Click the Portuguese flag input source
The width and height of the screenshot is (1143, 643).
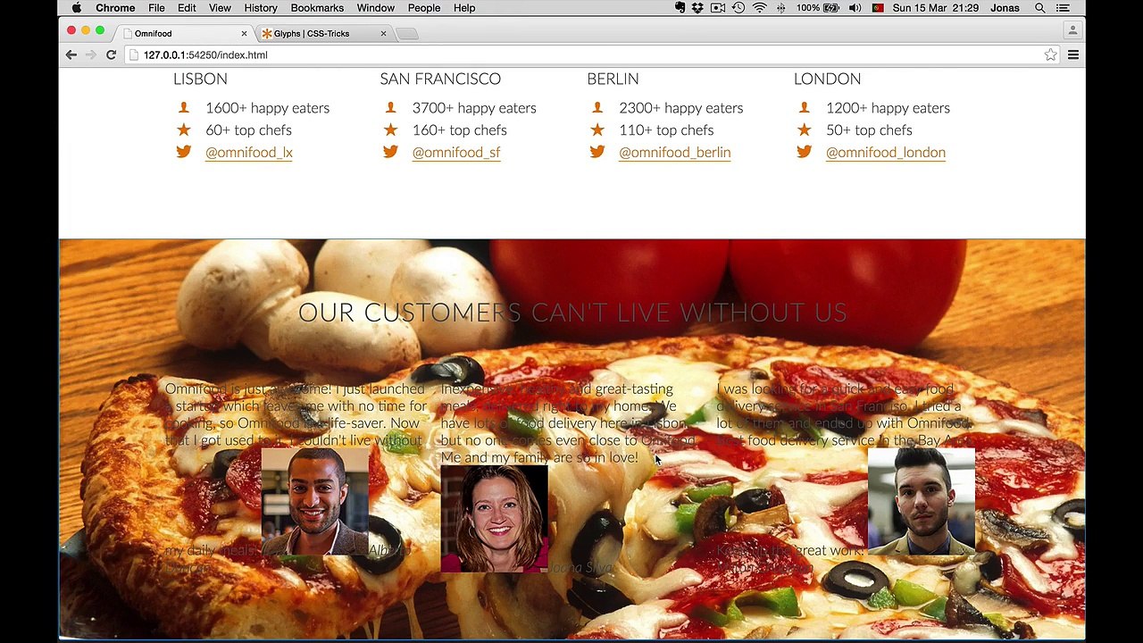tap(878, 8)
